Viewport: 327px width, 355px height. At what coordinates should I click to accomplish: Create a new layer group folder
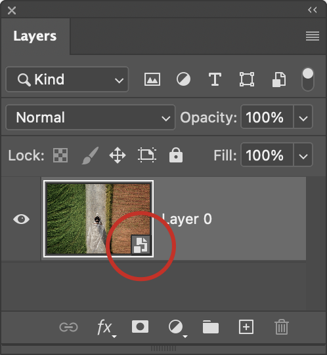pyautogui.click(x=211, y=327)
